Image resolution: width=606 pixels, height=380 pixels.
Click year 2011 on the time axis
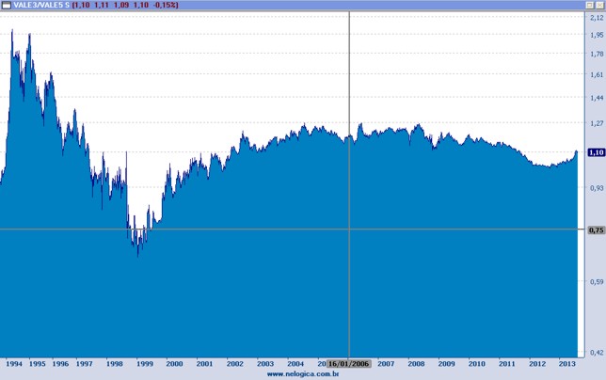tap(506, 363)
